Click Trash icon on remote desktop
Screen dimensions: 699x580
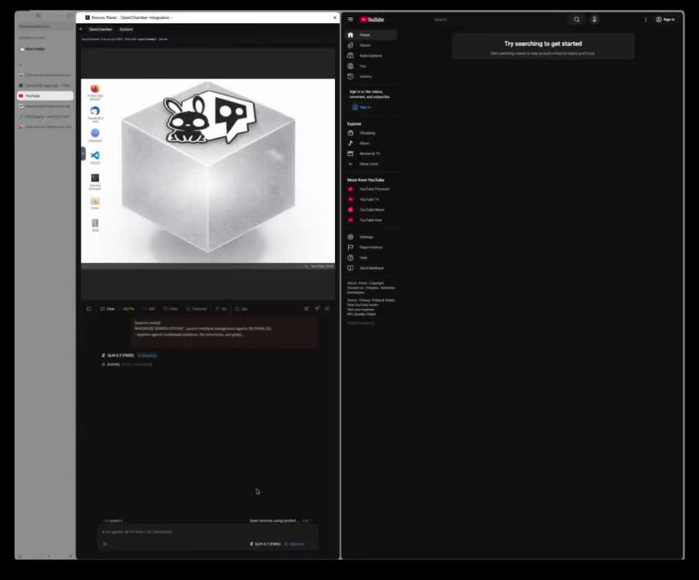(x=95, y=223)
